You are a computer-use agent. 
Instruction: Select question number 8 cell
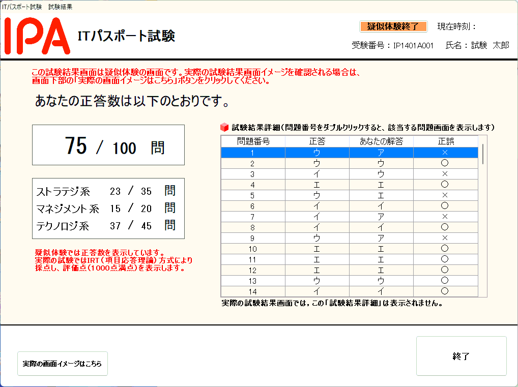[253, 227]
